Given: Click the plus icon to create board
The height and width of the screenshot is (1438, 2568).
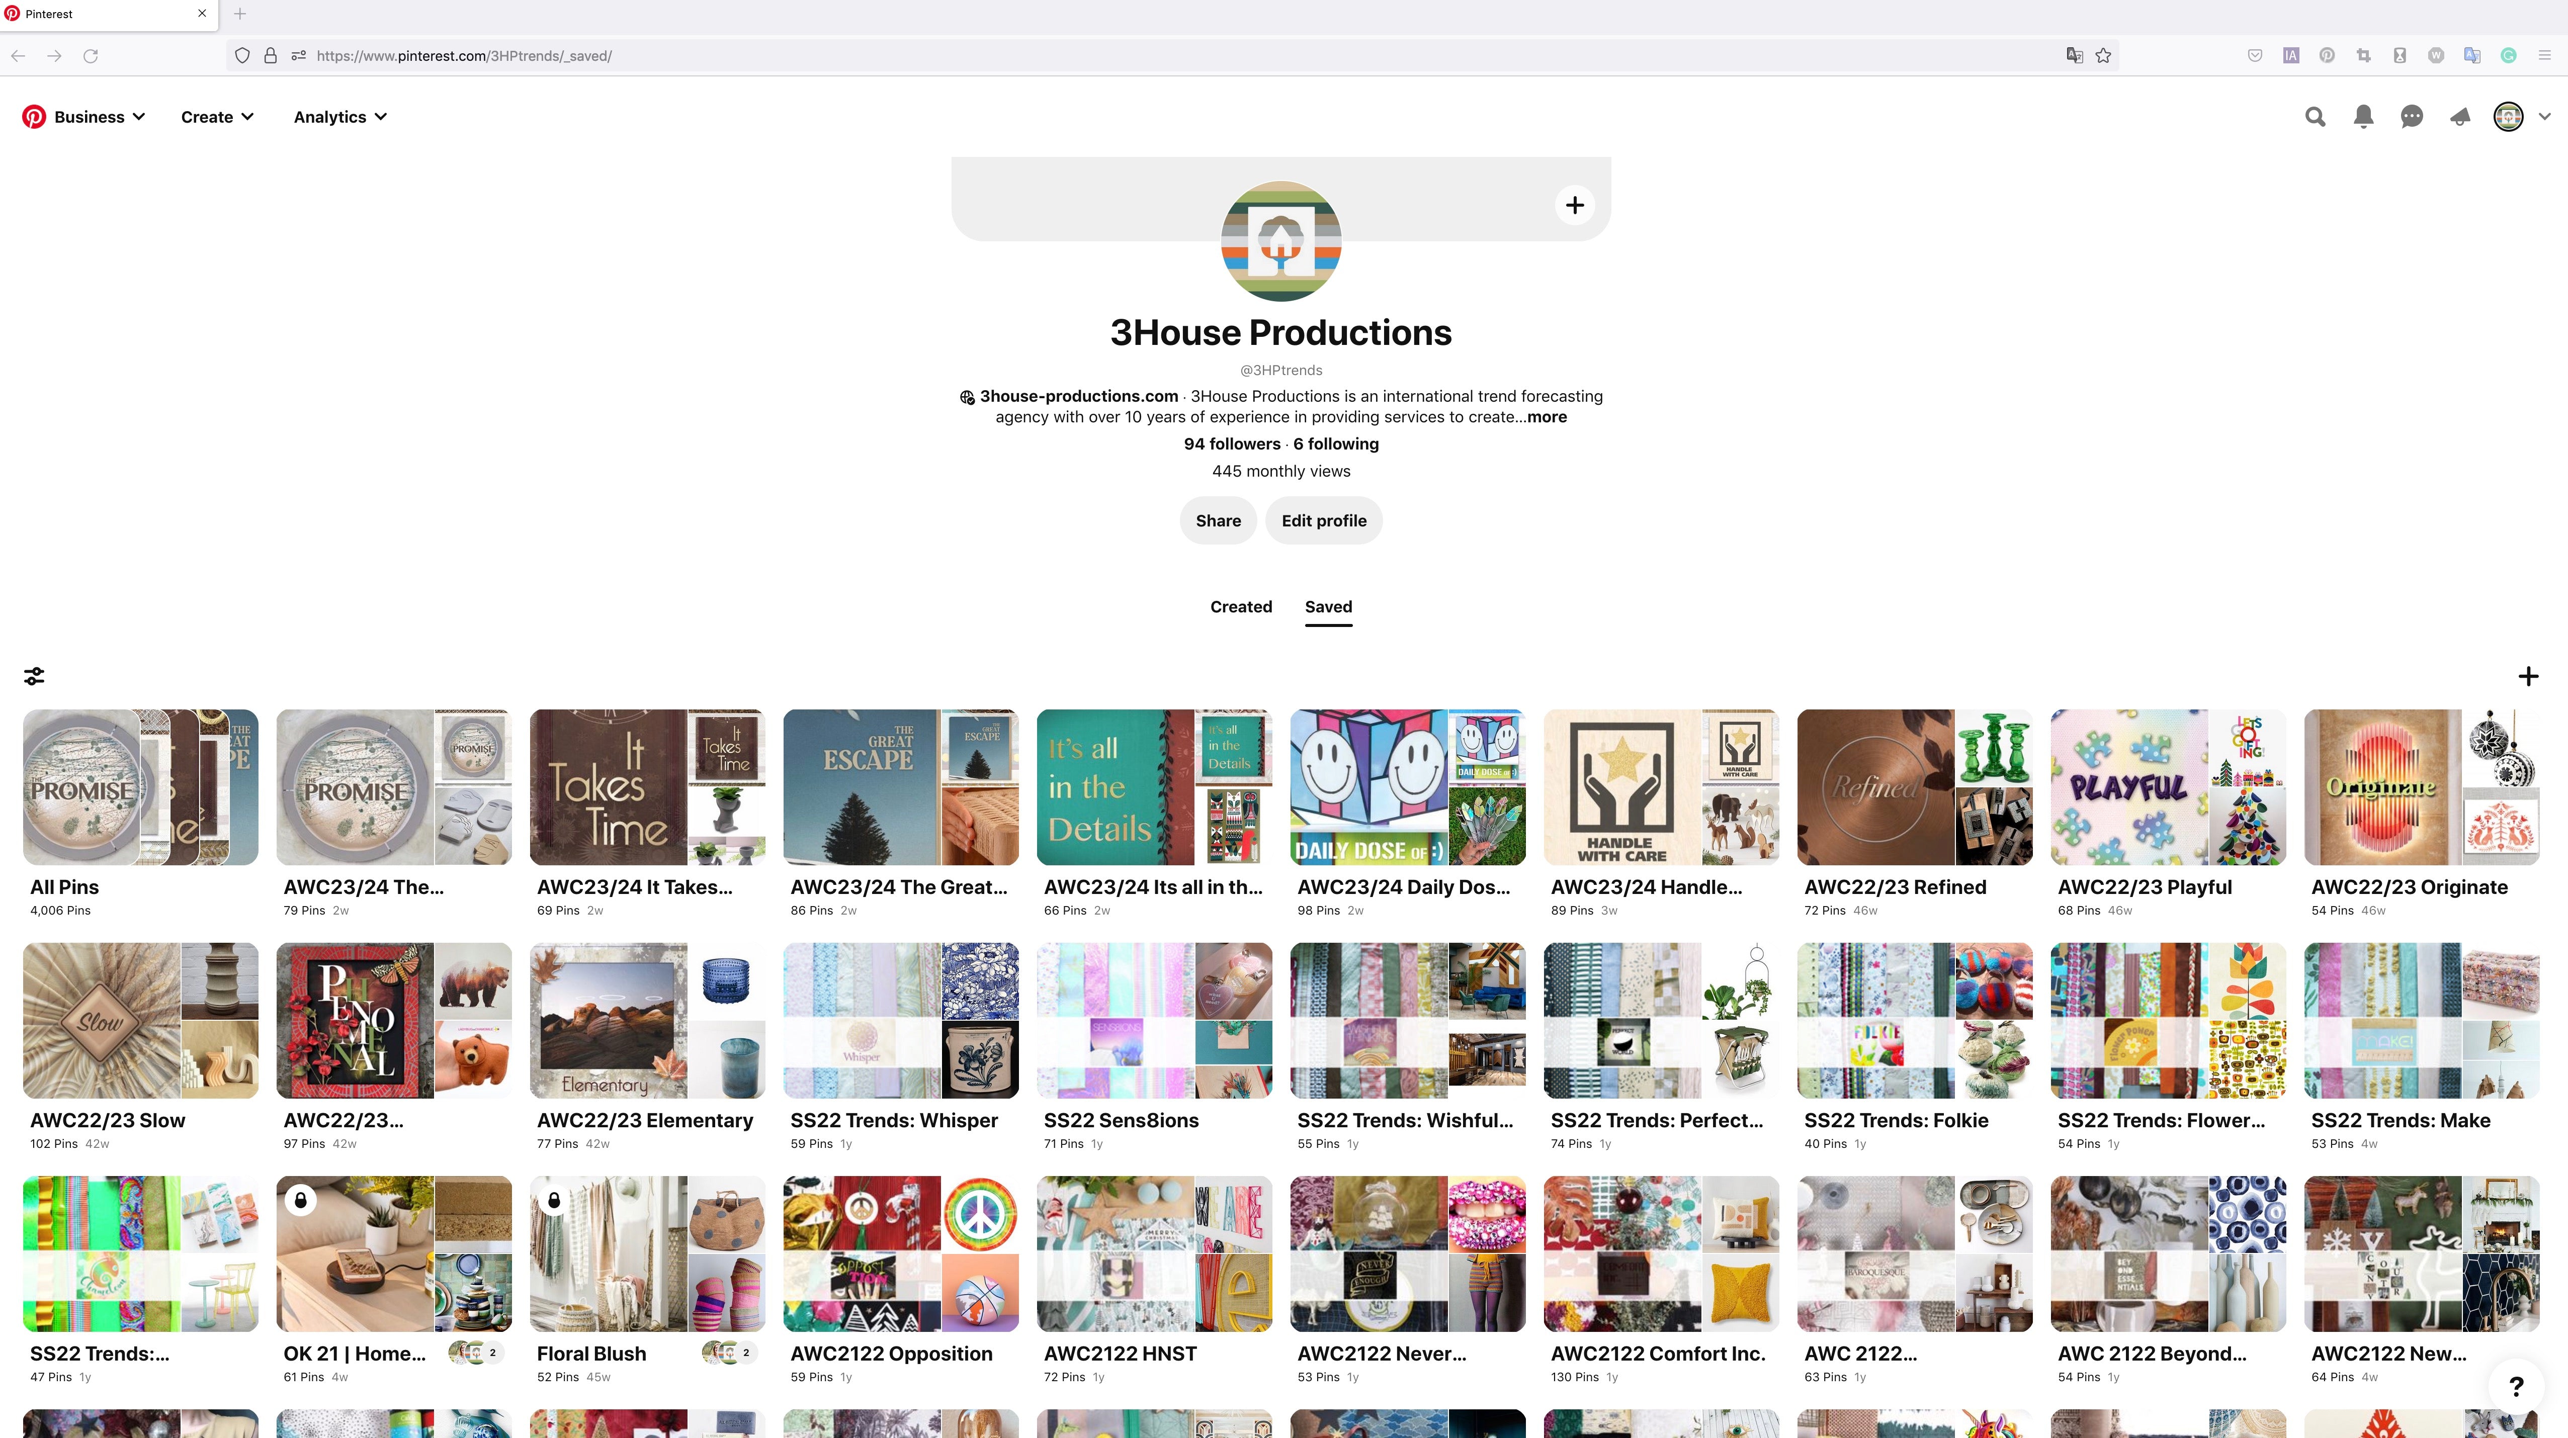Looking at the screenshot, I should [x=2528, y=677].
